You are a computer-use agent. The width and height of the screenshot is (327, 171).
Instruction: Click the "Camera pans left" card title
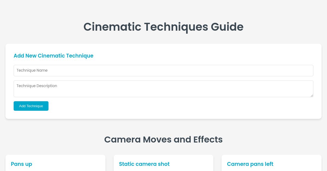click(250, 164)
